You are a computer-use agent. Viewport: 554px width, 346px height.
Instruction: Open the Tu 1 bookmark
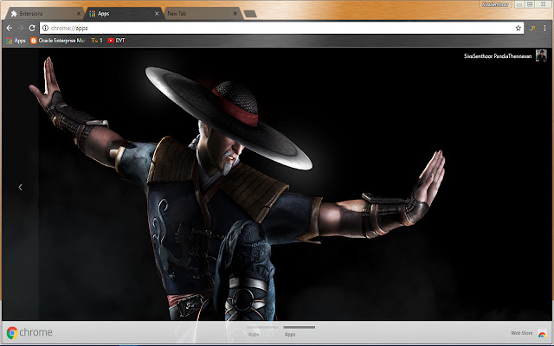click(97, 41)
